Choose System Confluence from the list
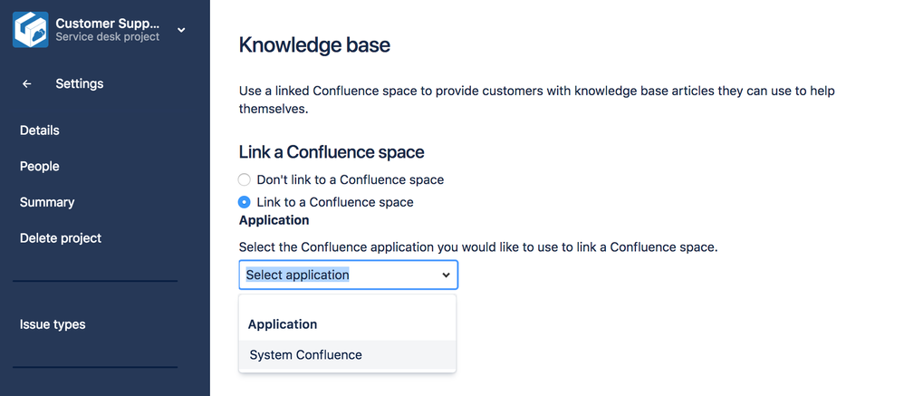Viewport: 904px width, 396px height. (x=306, y=355)
